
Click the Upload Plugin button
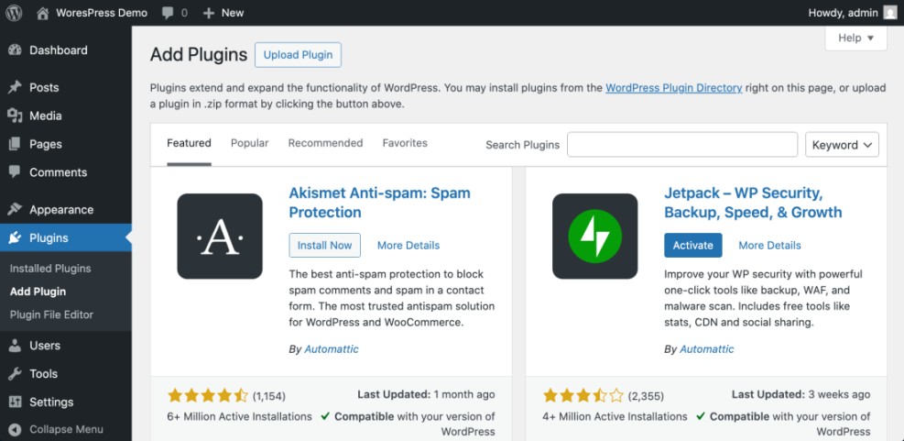298,55
